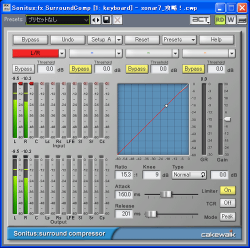250x248 pixels.
Task: Toggle yellow Bypass for the blue group
Action: (x=80, y=69)
